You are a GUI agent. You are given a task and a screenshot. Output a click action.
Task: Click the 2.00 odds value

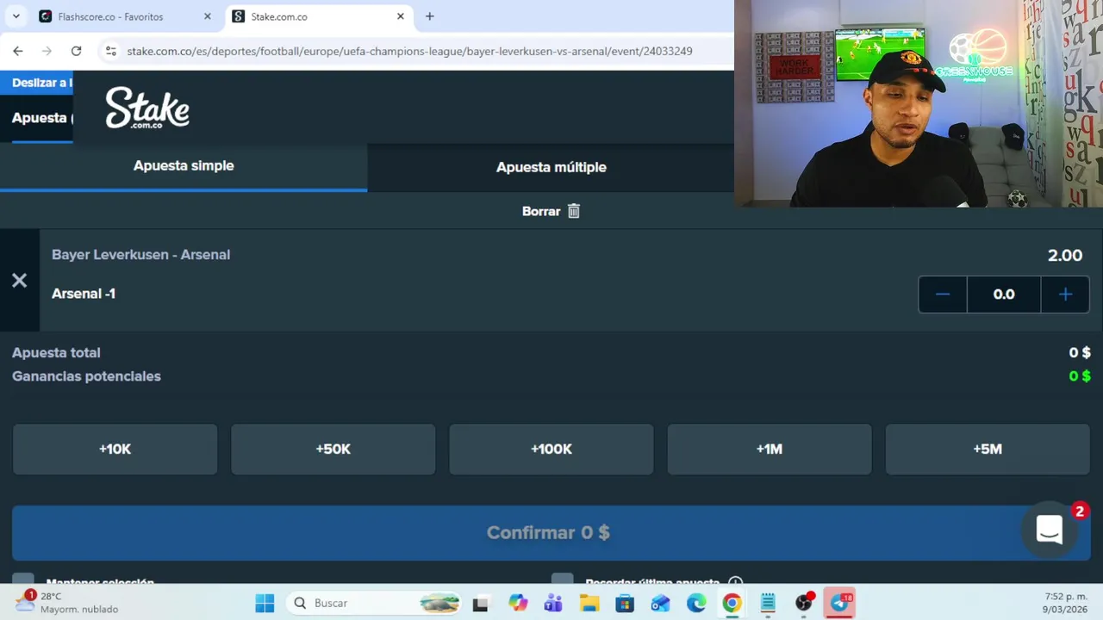point(1065,256)
